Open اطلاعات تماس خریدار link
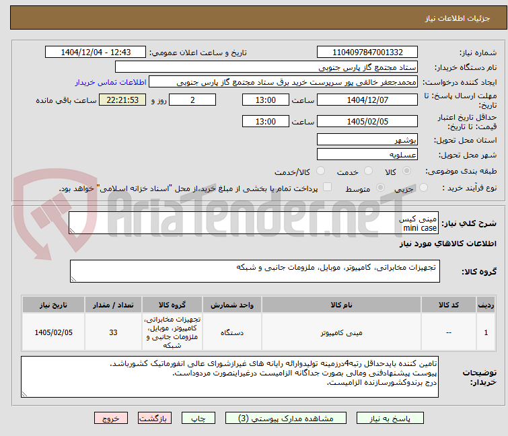Viewport: 508px width, 436px height. point(111,82)
